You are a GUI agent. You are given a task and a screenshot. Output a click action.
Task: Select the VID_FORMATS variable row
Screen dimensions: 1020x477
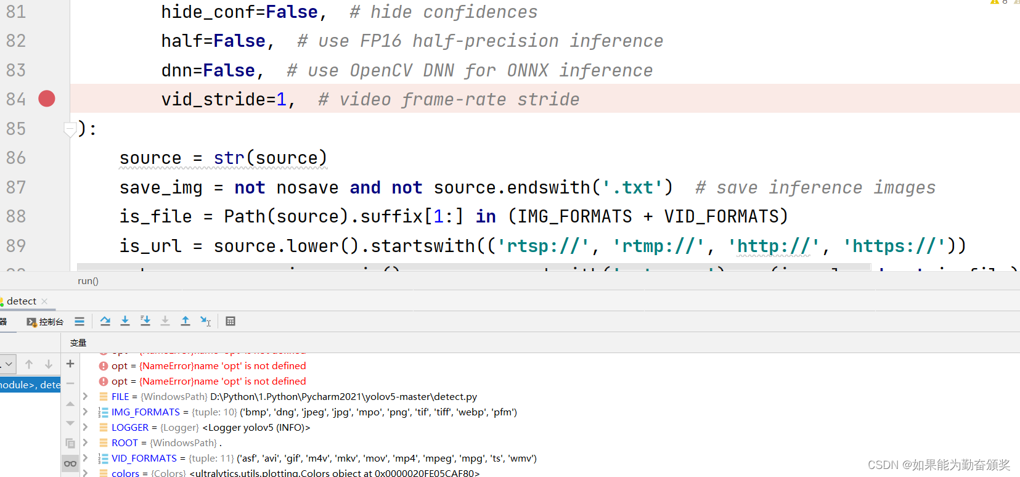click(317, 458)
